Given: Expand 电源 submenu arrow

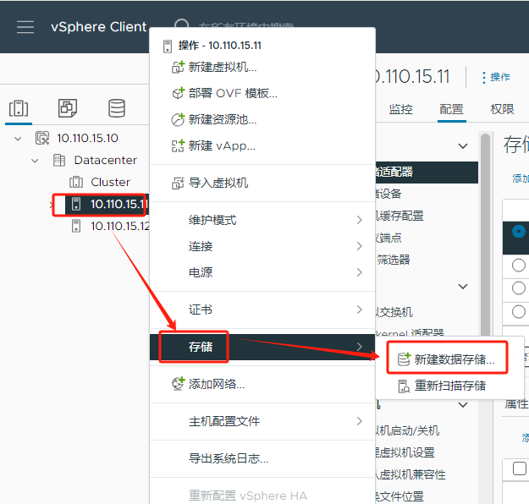Looking at the screenshot, I should coord(360,272).
